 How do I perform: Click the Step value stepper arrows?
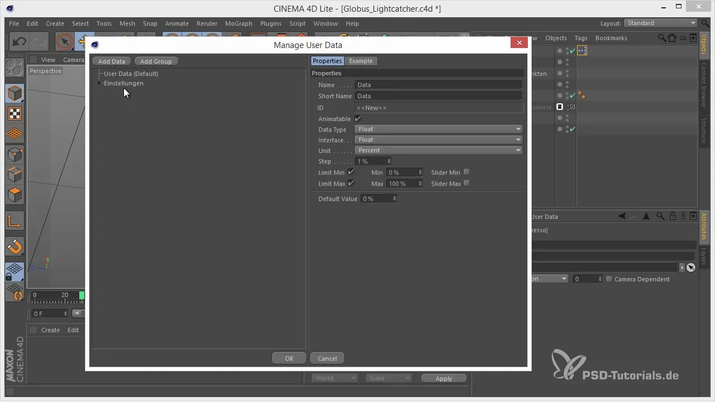coord(389,161)
